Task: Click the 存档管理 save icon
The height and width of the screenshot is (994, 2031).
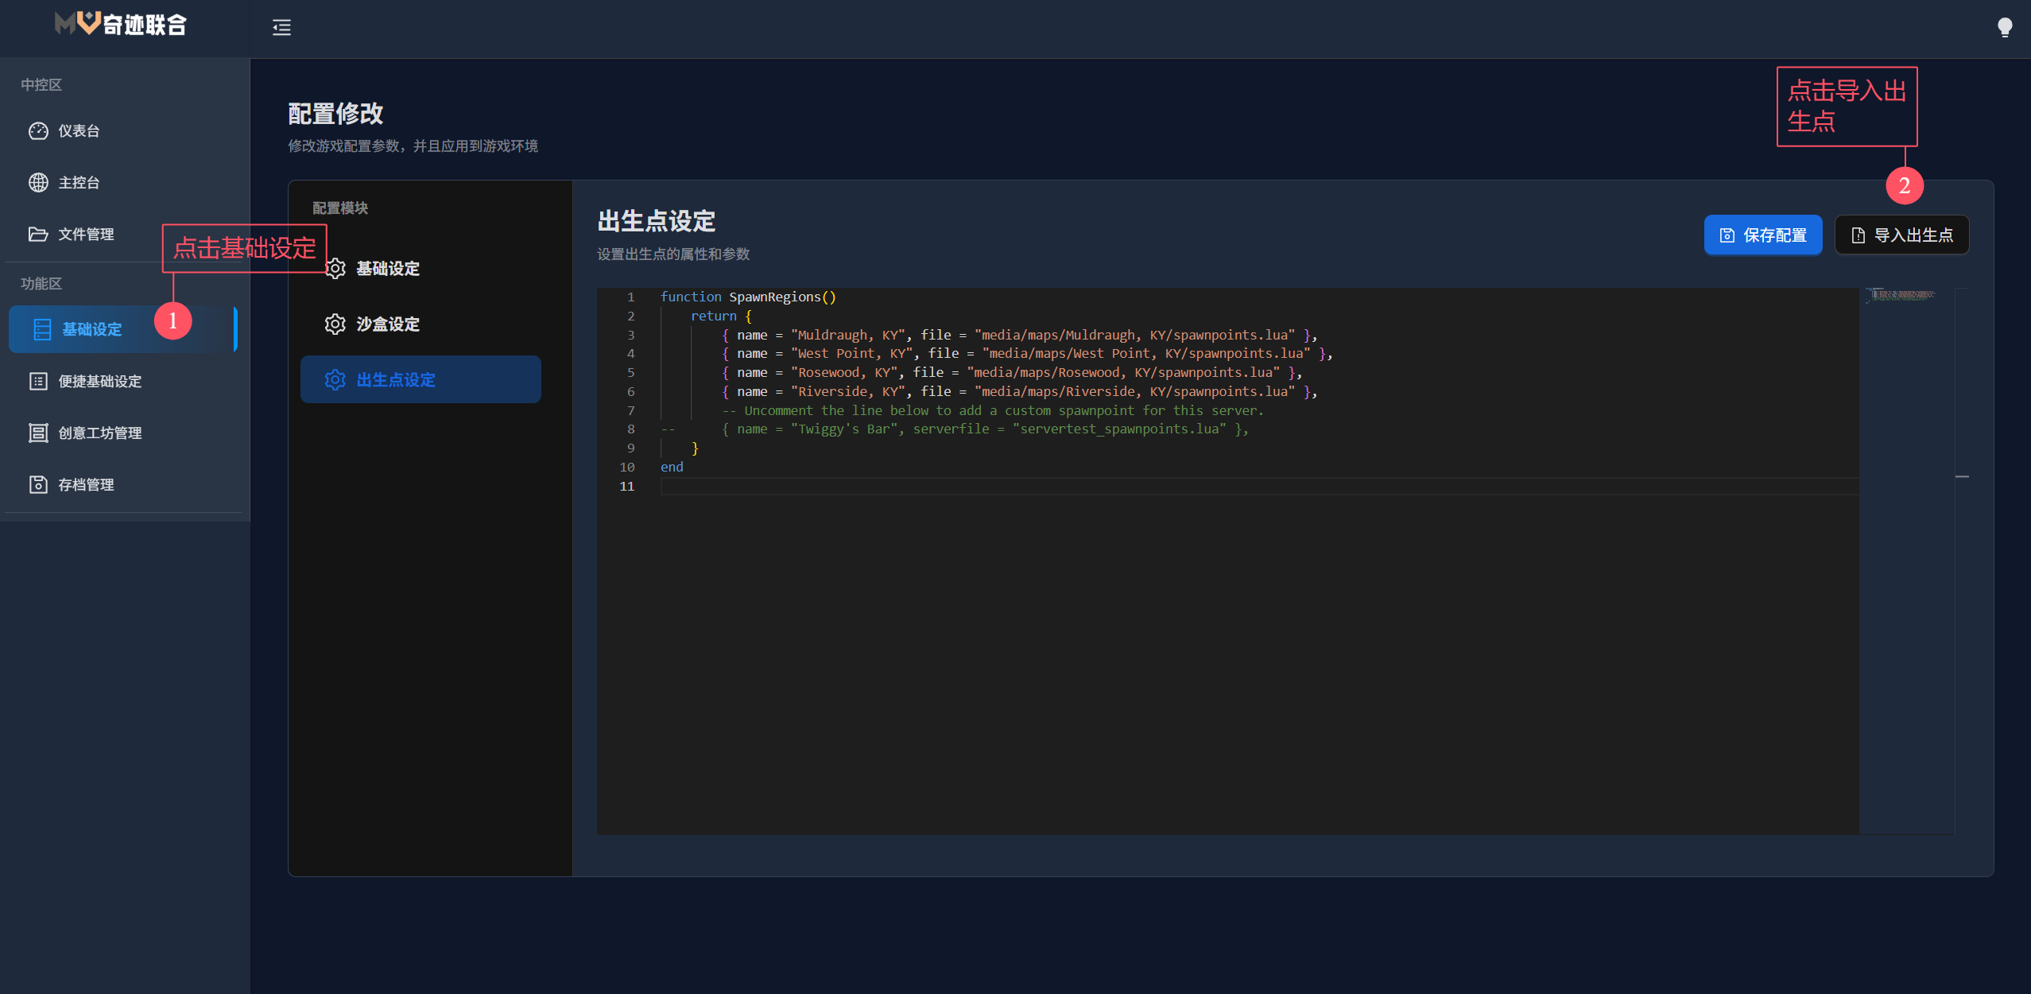Action: pyautogui.click(x=38, y=485)
